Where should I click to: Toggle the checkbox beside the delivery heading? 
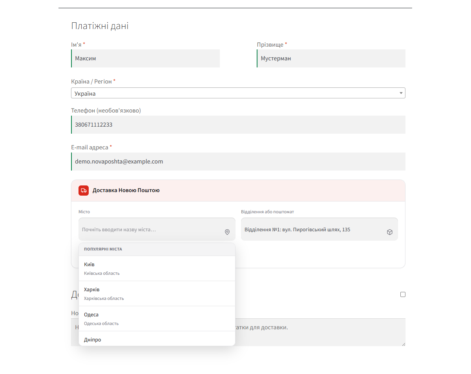coord(403,294)
